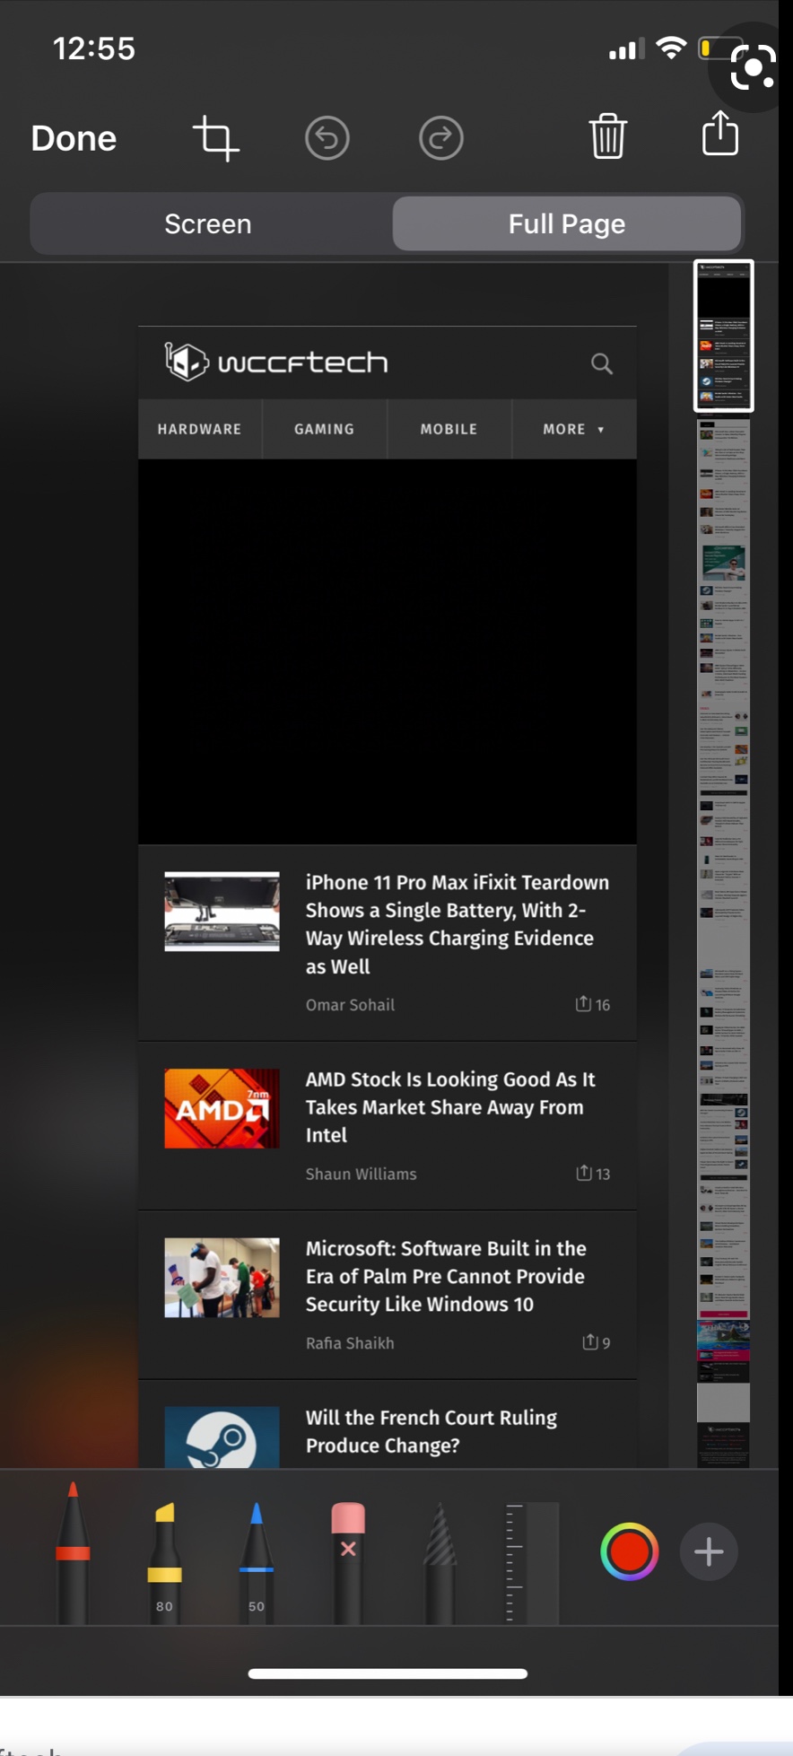The height and width of the screenshot is (1756, 793).
Task: Select the ruler tool
Action: (x=531, y=1563)
